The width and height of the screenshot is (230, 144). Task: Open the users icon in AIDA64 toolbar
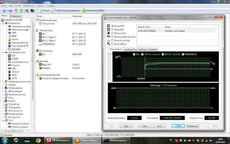[x=27, y=10]
